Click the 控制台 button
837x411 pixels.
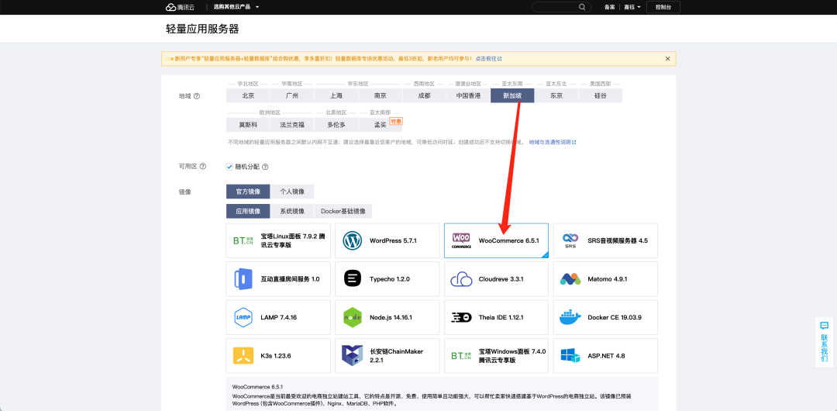(x=663, y=7)
